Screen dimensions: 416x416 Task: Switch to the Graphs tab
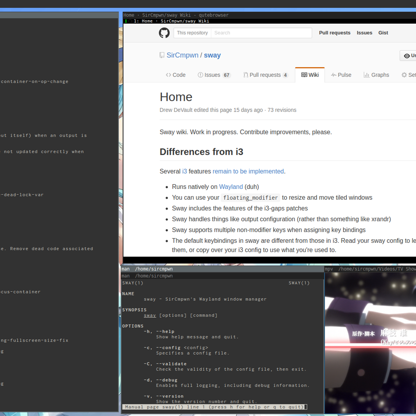(376, 75)
